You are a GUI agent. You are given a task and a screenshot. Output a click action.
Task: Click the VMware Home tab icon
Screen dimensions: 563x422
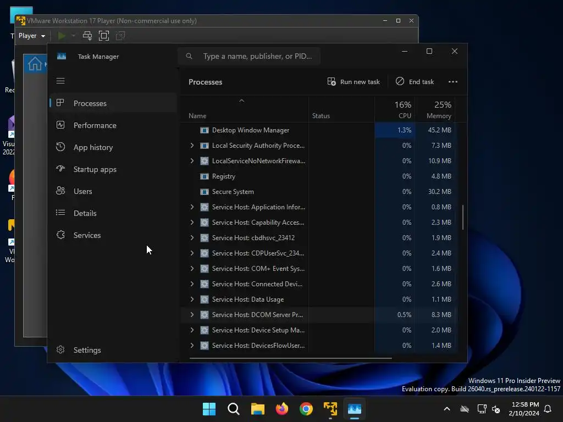click(35, 64)
